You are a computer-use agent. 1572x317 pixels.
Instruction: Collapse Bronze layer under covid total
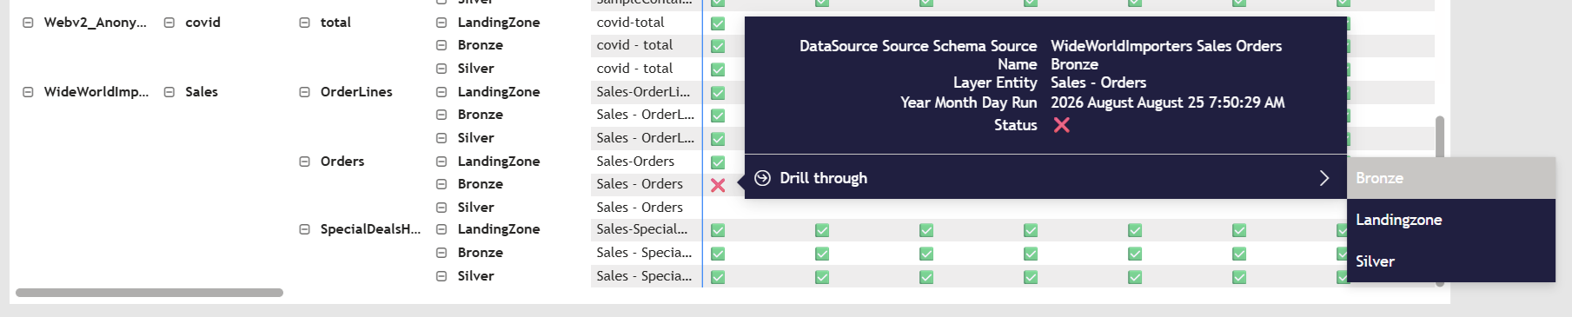(x=441, y=45)
